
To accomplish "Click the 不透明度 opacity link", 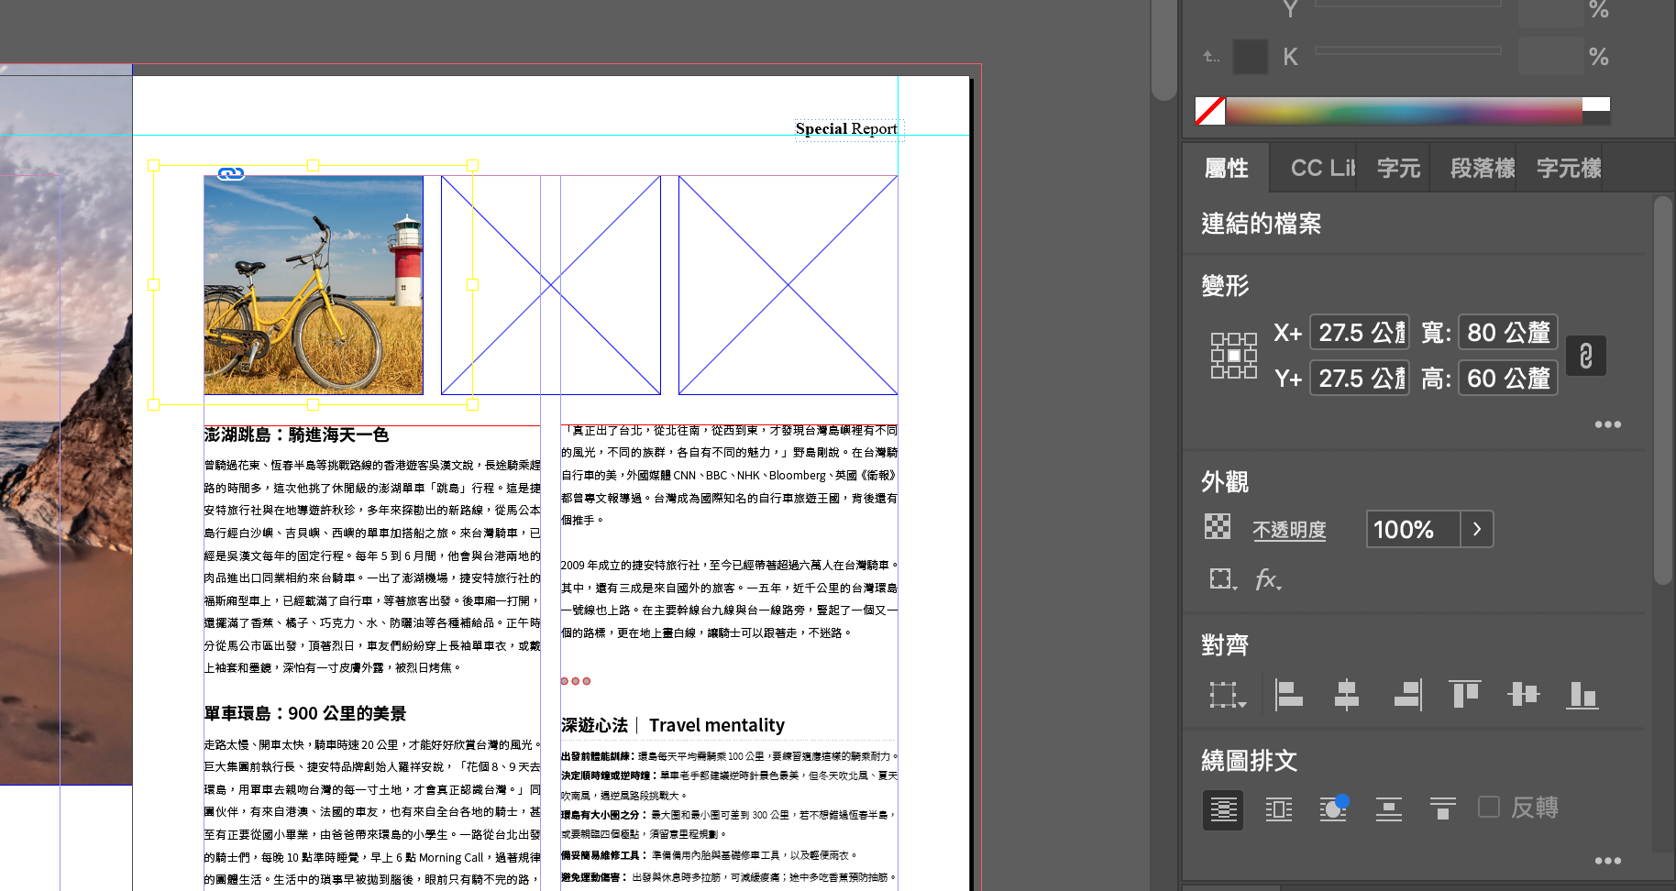I will (1289, 530).
